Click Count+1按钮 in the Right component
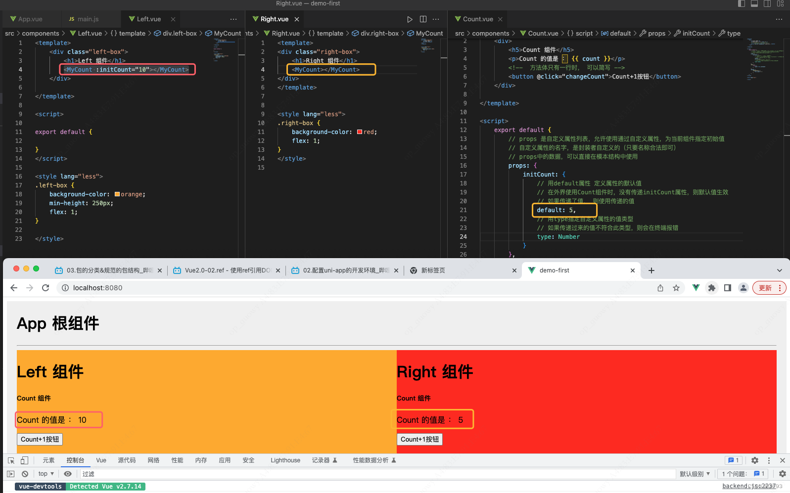 point(420,439)
